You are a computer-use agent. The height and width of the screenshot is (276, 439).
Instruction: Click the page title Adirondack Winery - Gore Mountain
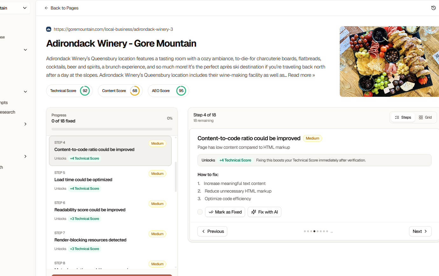tap(121, 43)
